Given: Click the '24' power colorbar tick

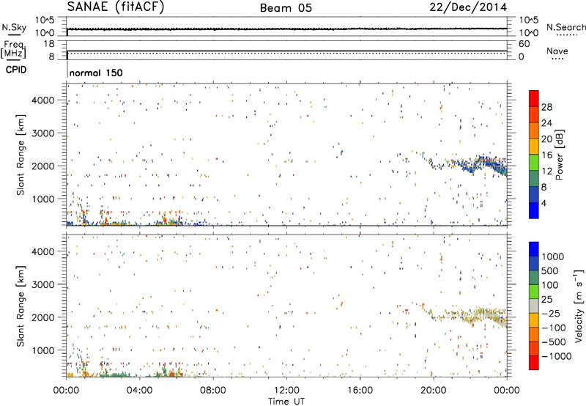Looking at the screenshot, I should coord(546,123).
